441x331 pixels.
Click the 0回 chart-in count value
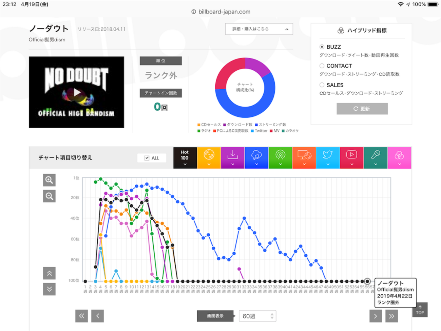point(161,107)
